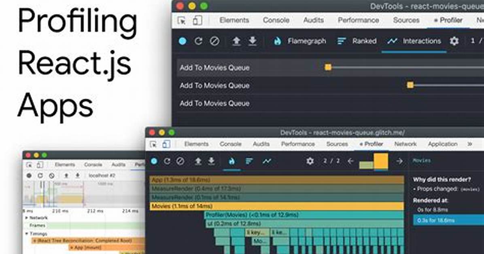Open Elements tab in bottom-left DevTools window
Viewport: 484px width, 254px height.
pyautogui.click(x=65, y=165)
